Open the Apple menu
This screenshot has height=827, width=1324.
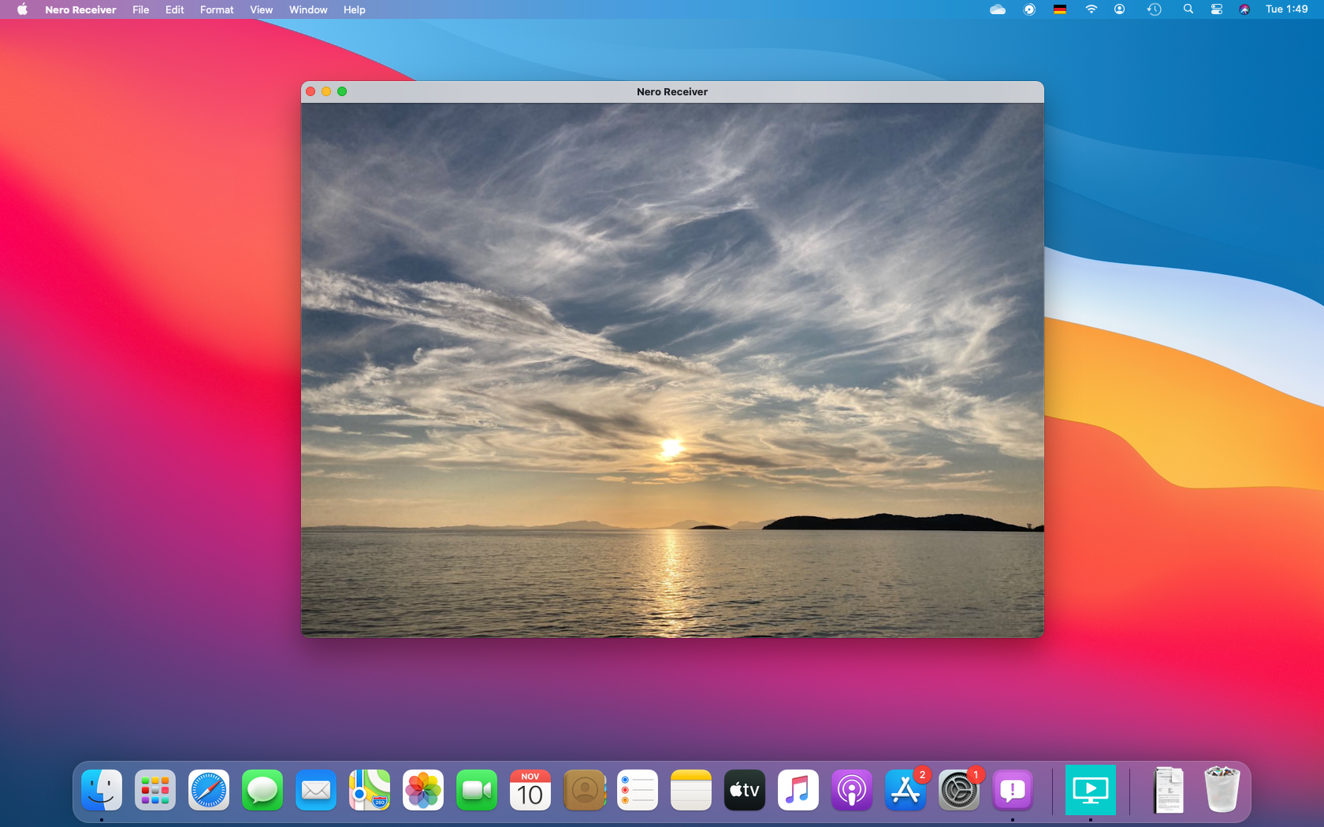point(22,9)
